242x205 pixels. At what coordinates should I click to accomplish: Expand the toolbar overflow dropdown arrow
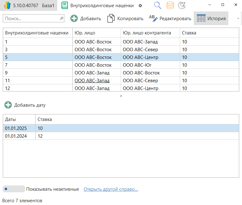(x=238, y=19)
